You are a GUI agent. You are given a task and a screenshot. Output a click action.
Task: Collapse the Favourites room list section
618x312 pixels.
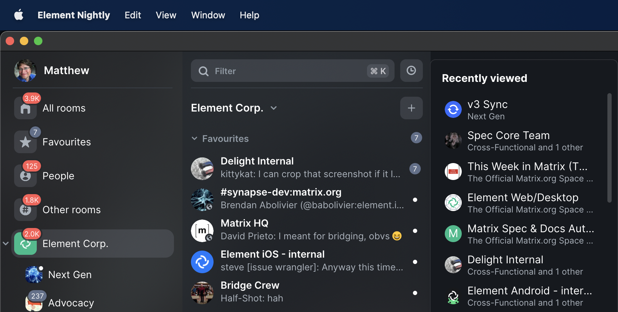point(194,138)
